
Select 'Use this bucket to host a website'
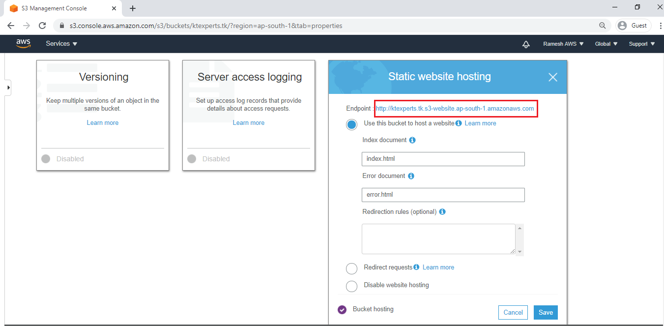351,124
